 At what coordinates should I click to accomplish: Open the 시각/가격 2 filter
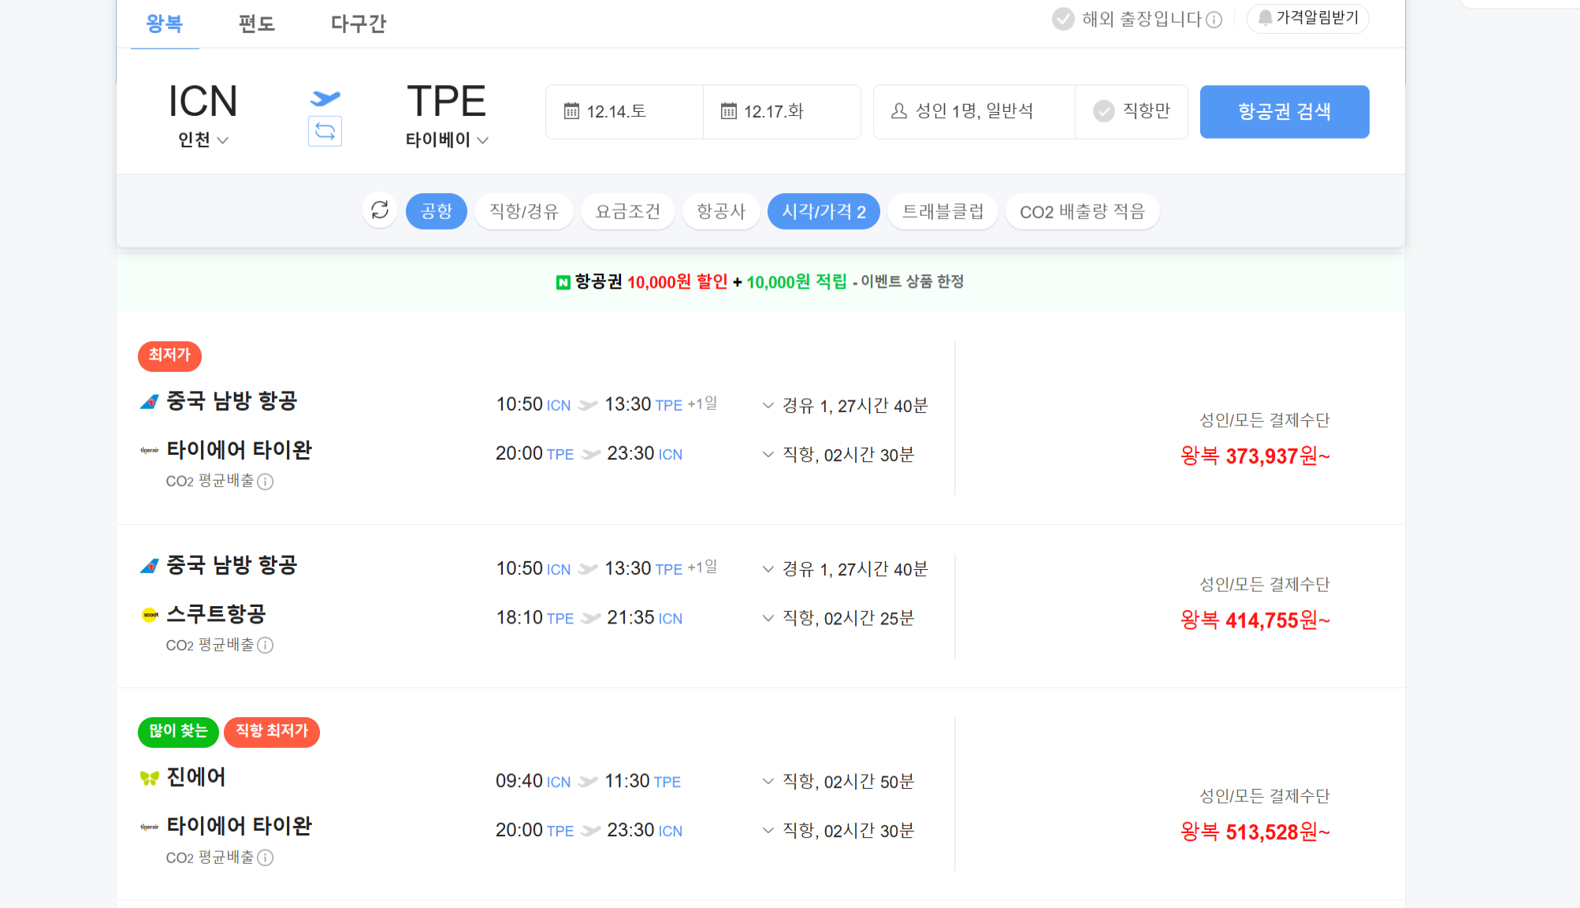pyautogui.click(x=823, y=211)
